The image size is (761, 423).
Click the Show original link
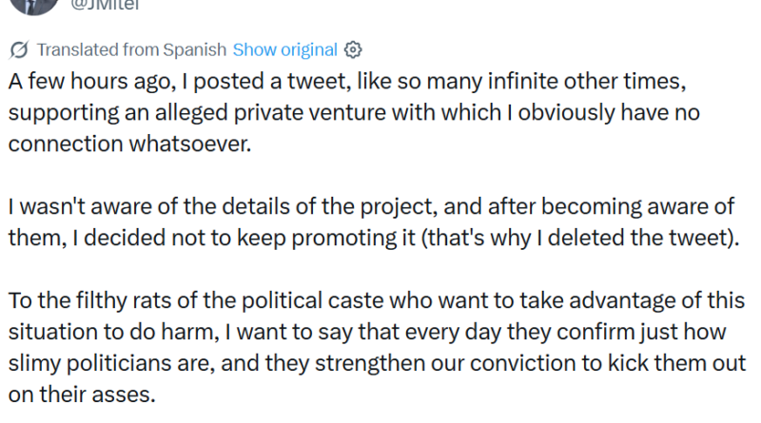click(284, 49)
